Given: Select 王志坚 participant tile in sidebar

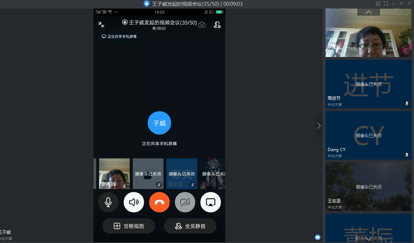Looking at the screenshot, I should [368, 187].
